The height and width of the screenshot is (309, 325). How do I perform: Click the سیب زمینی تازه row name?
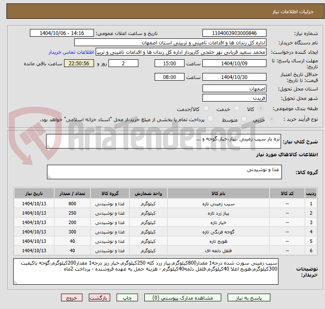tap(218, 204)
